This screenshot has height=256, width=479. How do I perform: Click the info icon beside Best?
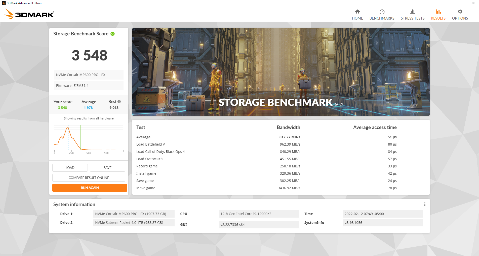pos(119,102)
